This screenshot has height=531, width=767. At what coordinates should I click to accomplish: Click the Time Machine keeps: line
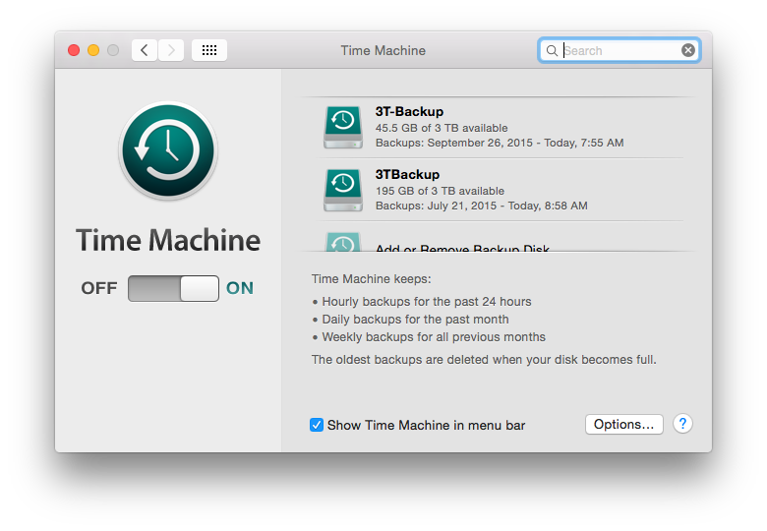[372, 279]
